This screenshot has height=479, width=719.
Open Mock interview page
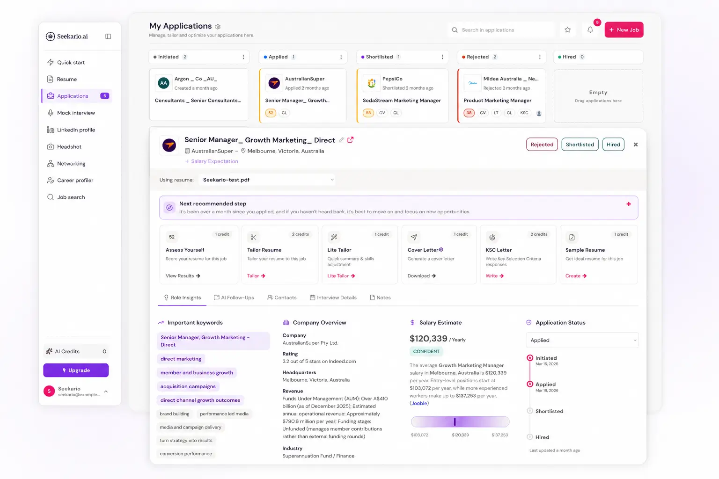(x=76, y=113)
